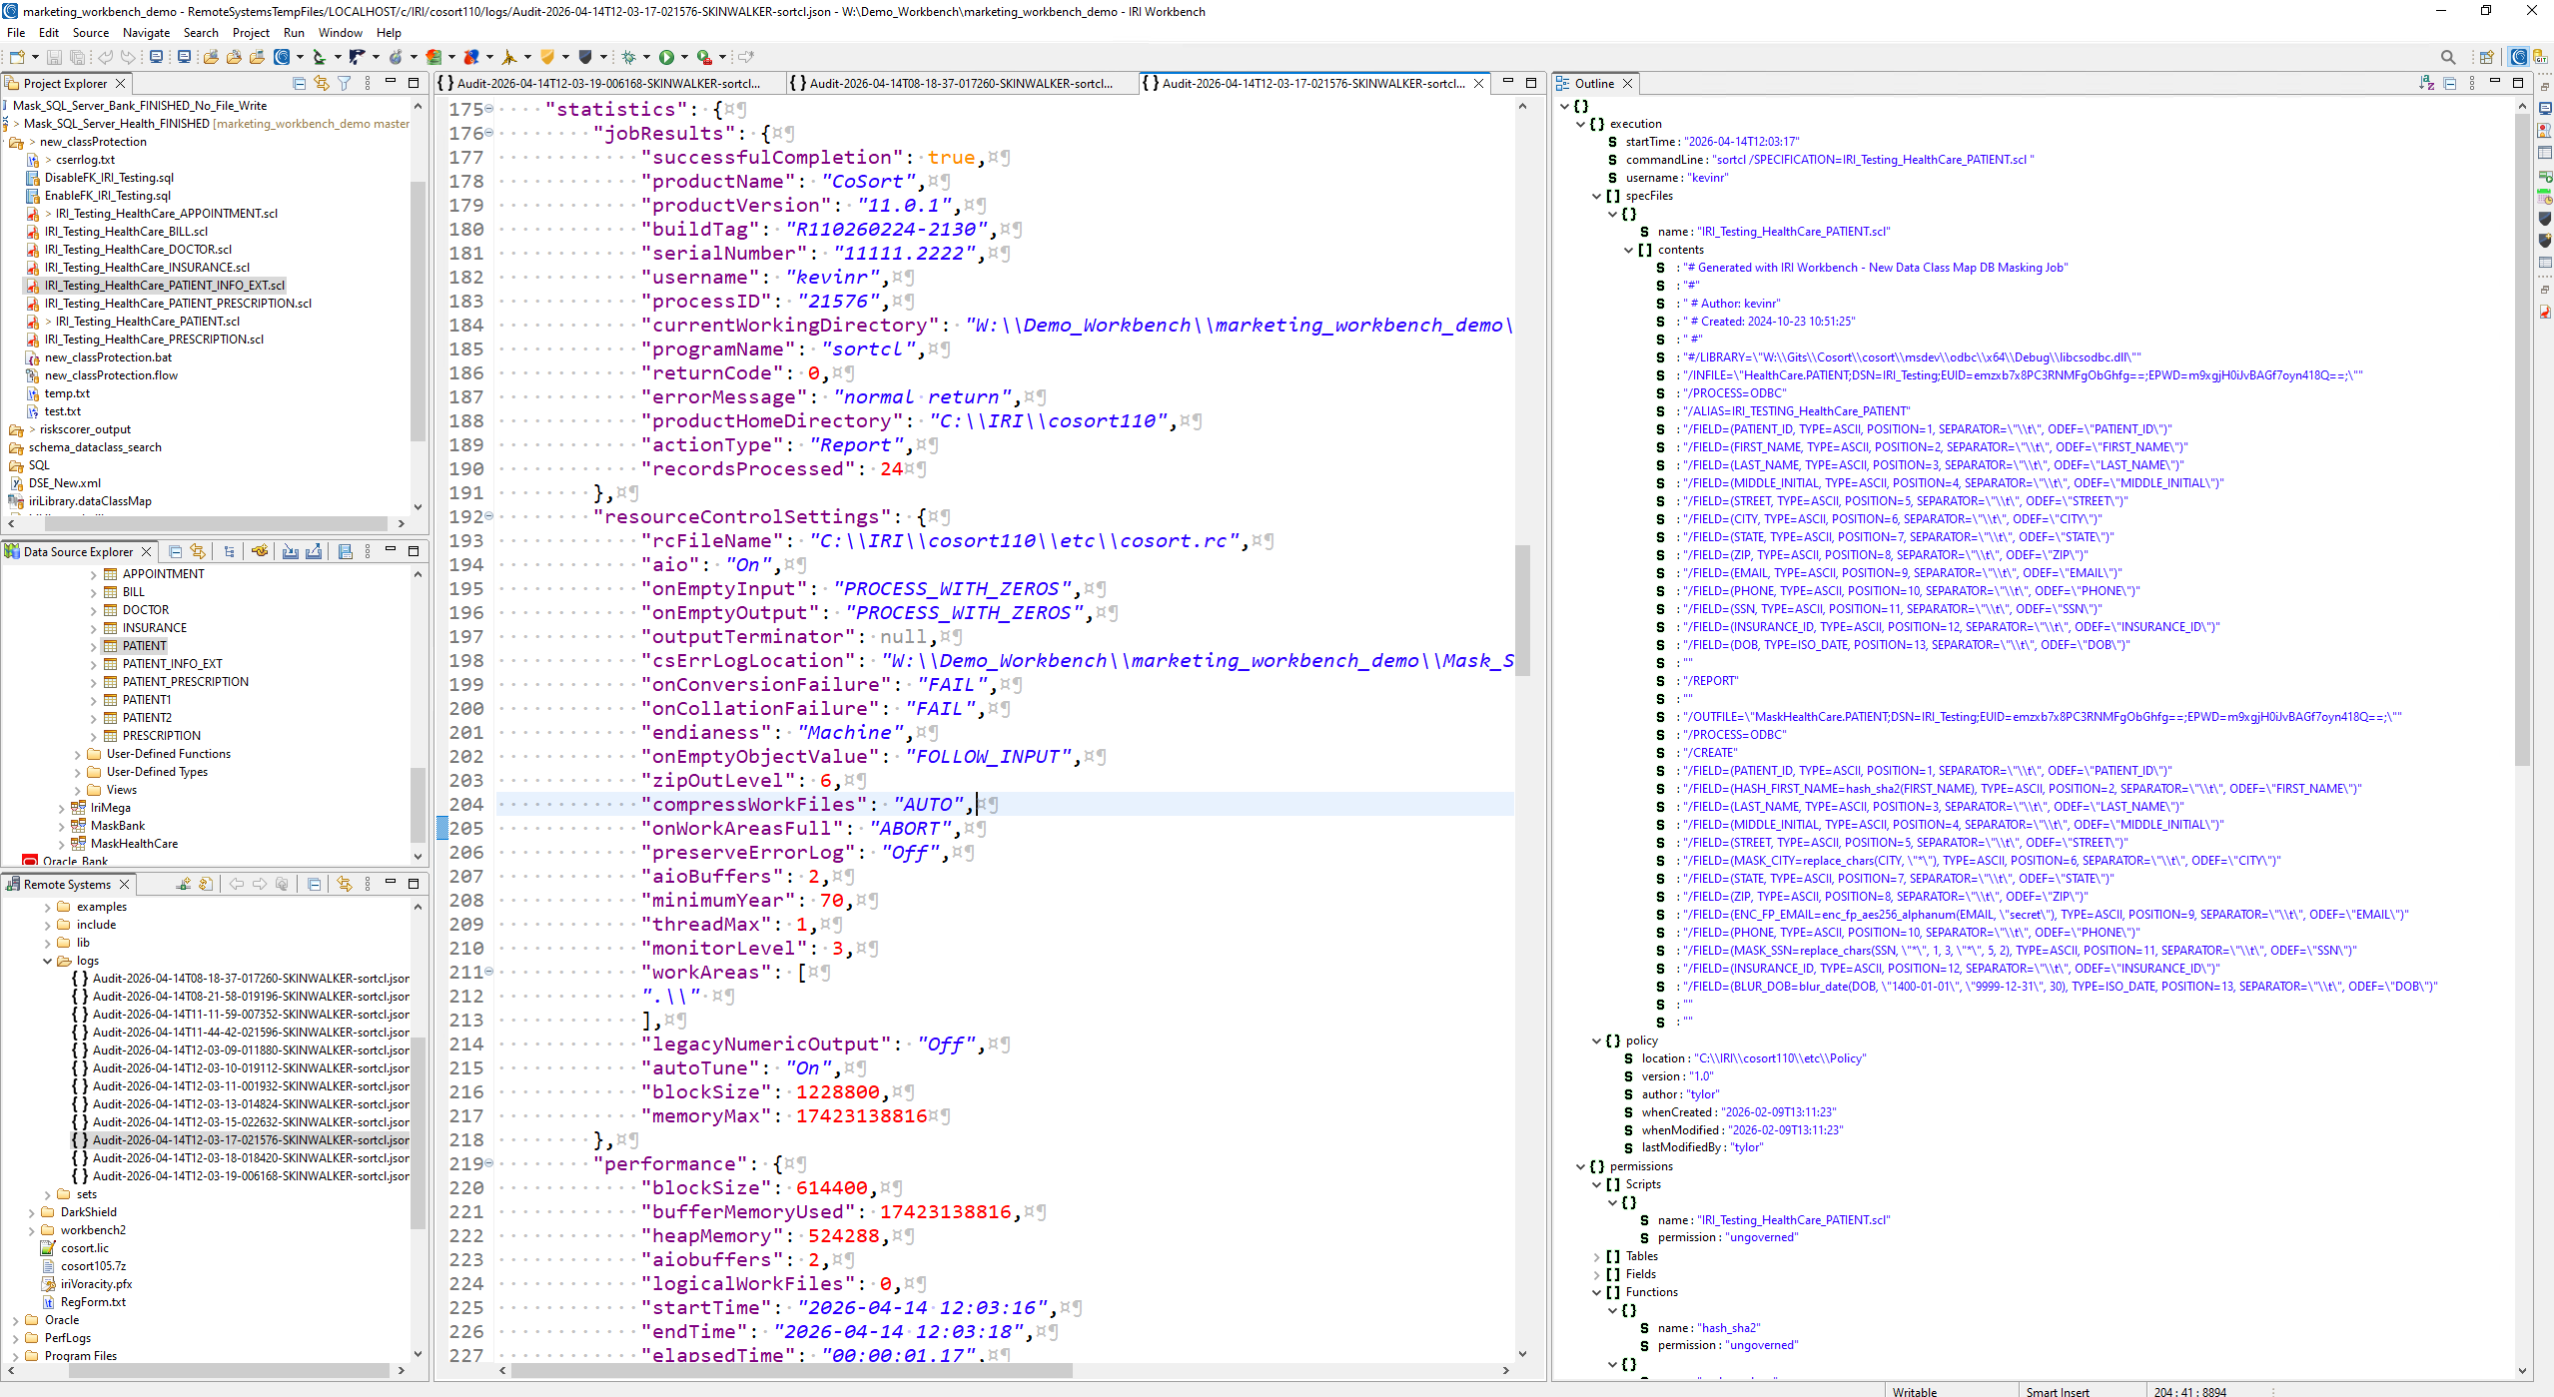Sort the Outline alphabetically with the a-z icon
The width and height of the screenshot is (2554, 1397).
click(2425, 84)
